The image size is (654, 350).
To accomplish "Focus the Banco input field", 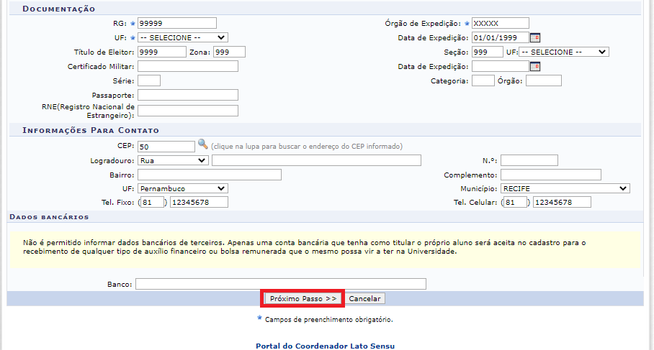I will coord(280,284).
